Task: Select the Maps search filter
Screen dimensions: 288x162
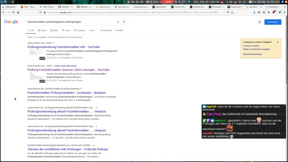Action: point(66,30)
